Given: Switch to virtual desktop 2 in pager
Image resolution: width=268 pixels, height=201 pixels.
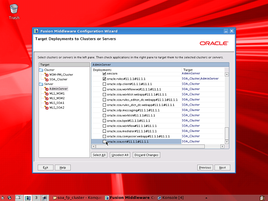Looking at the screenshot, I should [27, 198].
